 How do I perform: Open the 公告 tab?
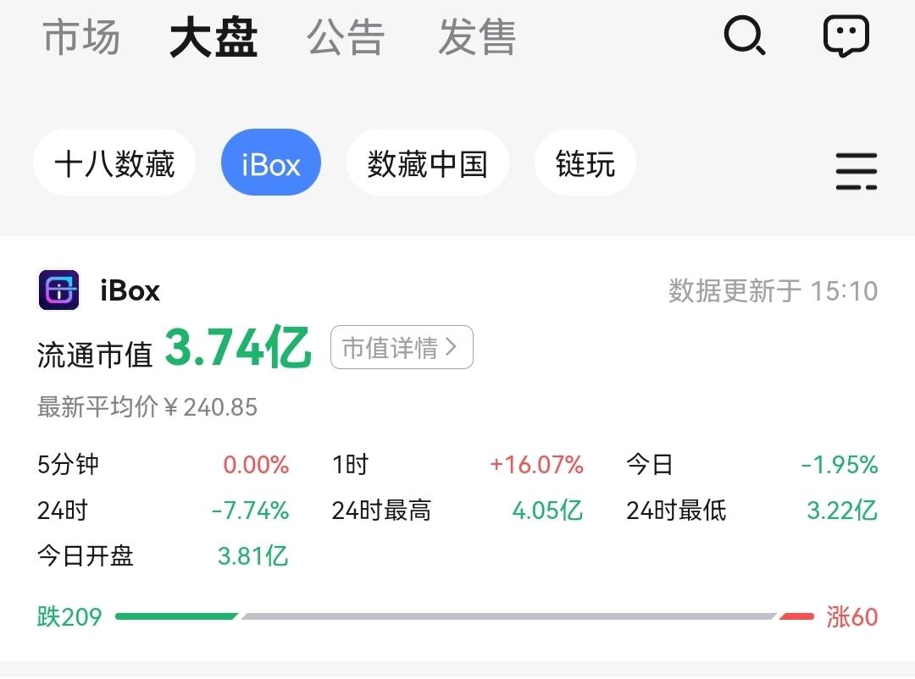pyautogui.click(x=346, y=37)
